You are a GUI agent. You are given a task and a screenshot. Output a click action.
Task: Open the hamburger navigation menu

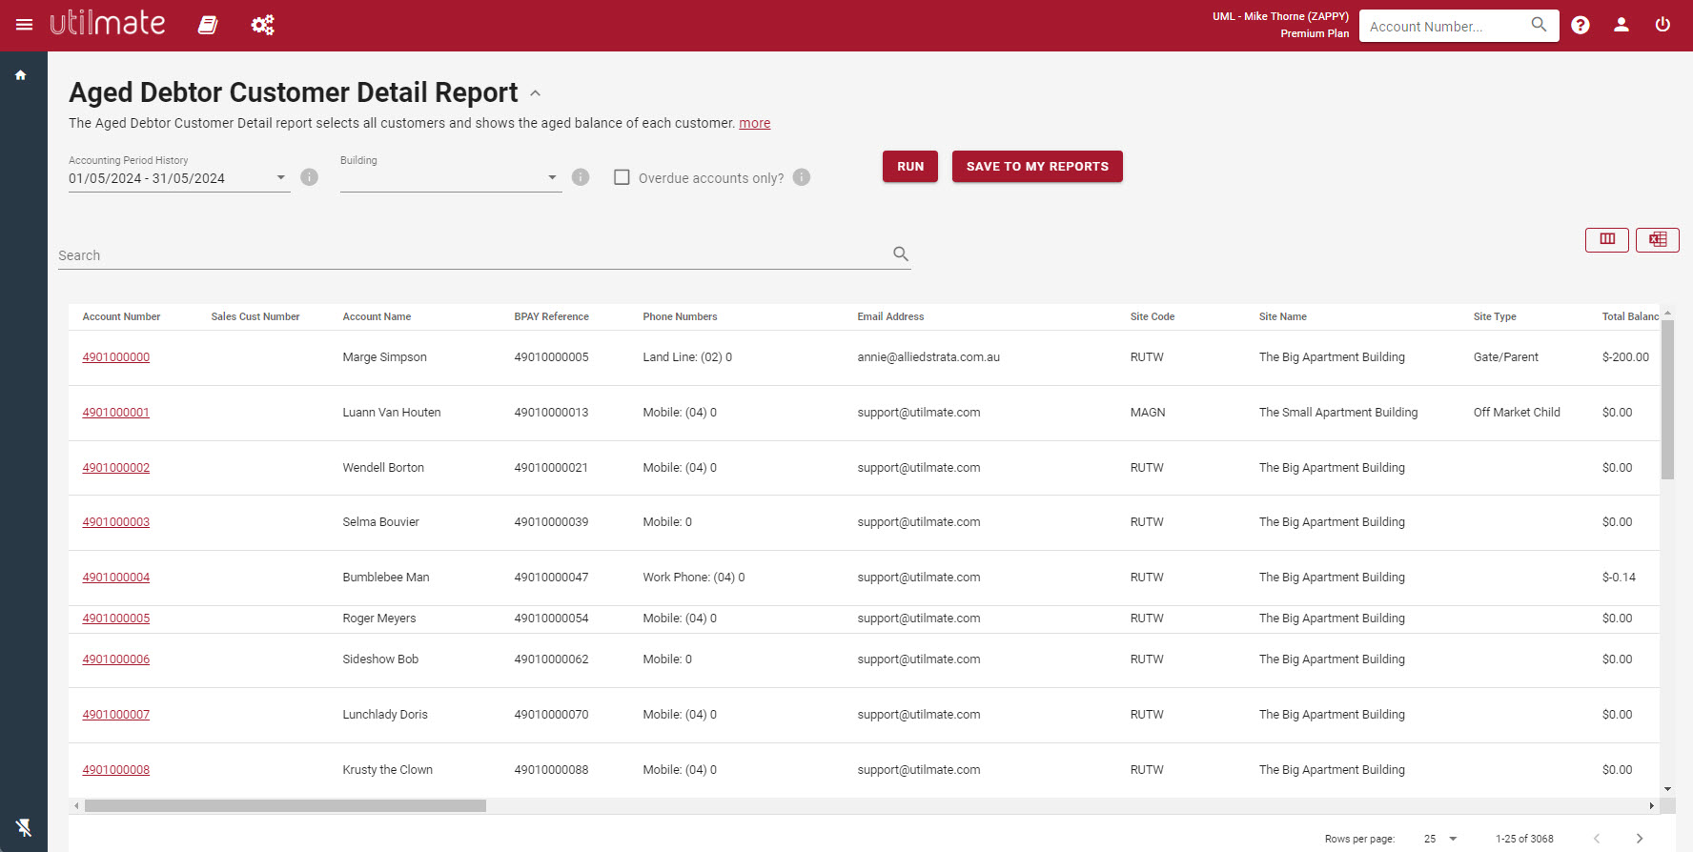[24, 25]
